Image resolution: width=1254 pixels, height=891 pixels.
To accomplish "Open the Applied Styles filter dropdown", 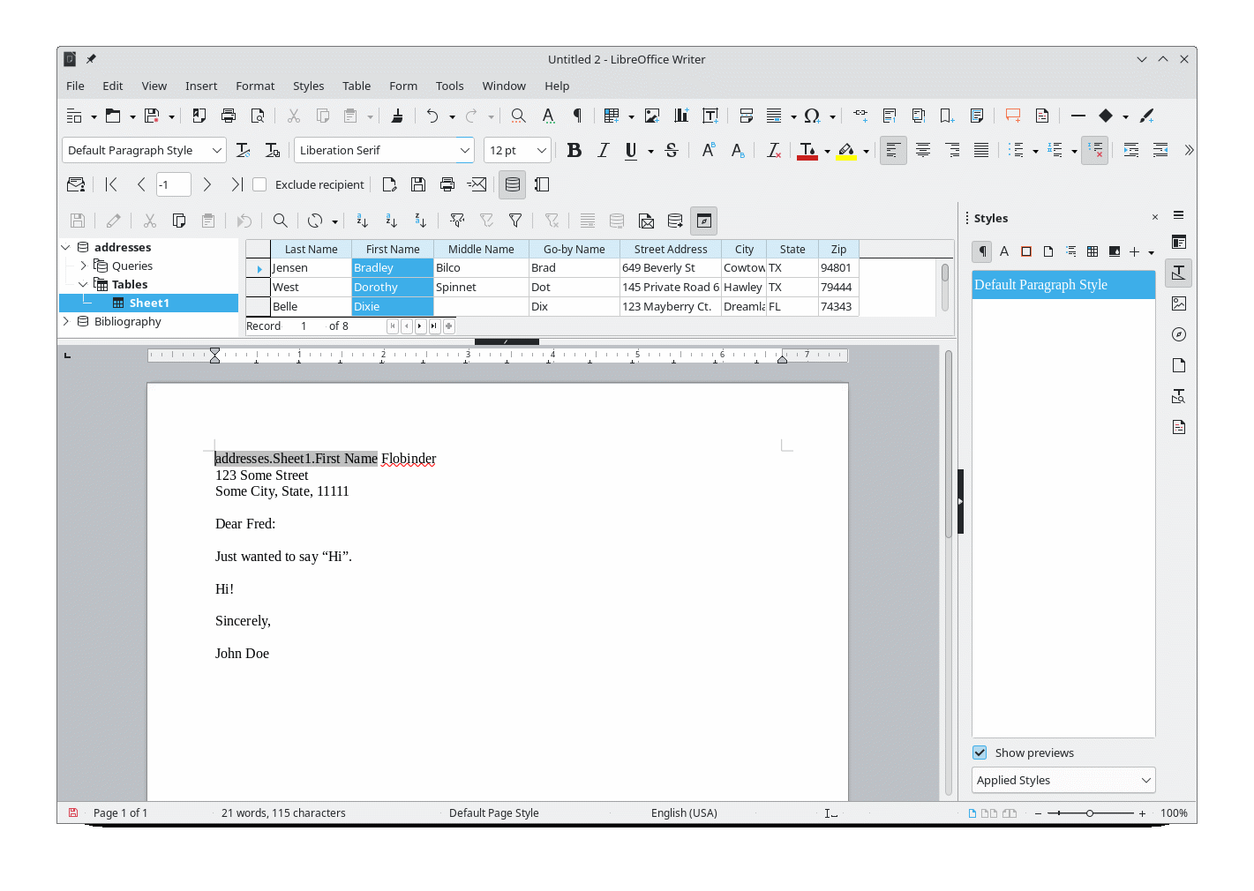I will [1063, 780].
